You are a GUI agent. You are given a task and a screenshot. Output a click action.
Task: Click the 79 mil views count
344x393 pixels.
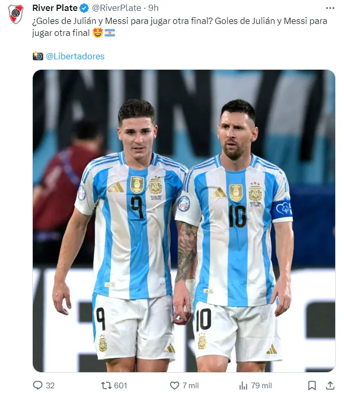pyautogui.click(x=261, y=386)
